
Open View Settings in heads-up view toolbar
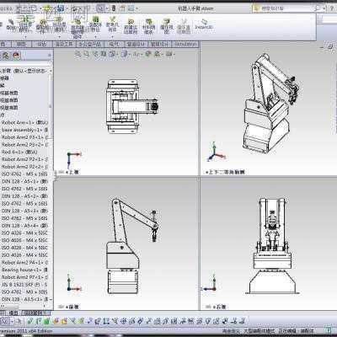click(x=169, y=53)
